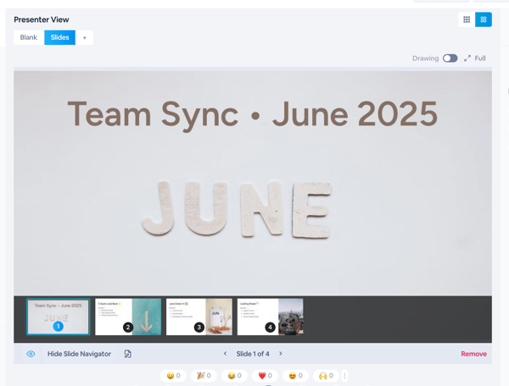React with the heart-eyes emoji

pyautogui.click(x=295, y=376)
